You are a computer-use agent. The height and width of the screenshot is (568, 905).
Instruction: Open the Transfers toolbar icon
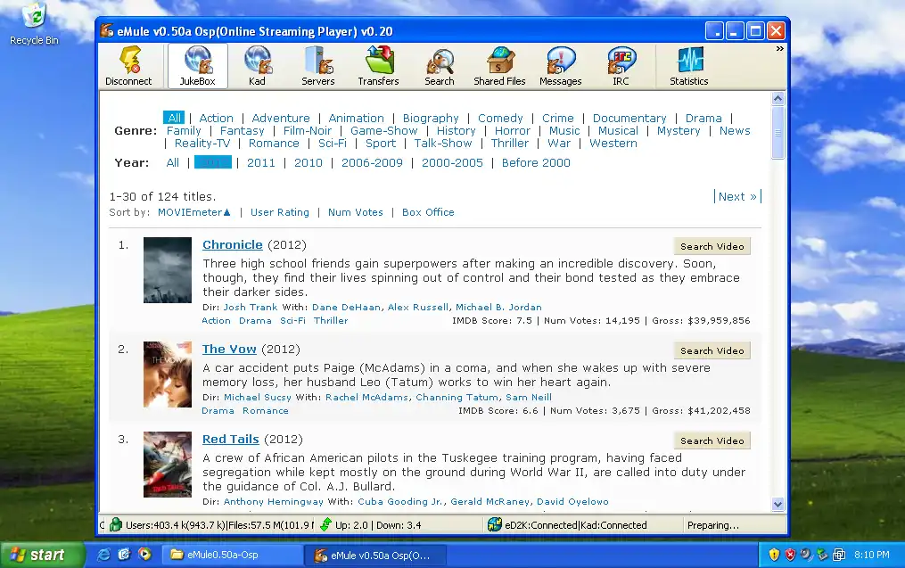(378, 66)
